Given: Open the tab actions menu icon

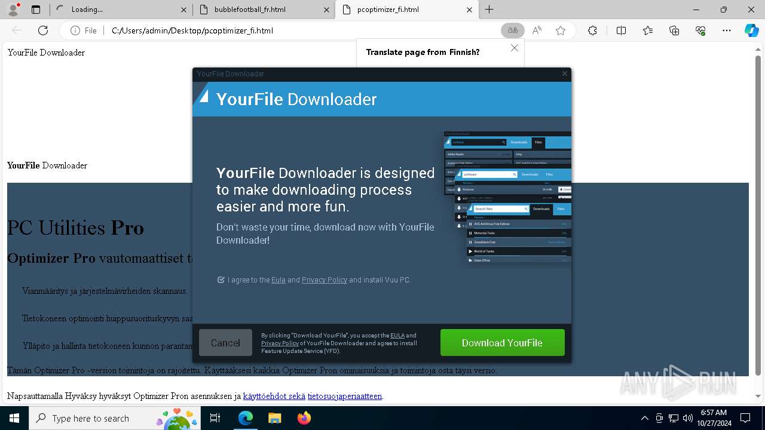Looking at the screenshot, I should 36,10.
